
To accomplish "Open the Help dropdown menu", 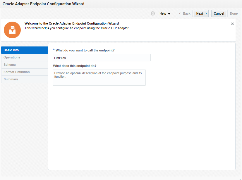I will tap(165, 13).
